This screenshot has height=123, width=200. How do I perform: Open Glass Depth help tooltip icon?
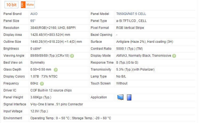pos(56,70)
